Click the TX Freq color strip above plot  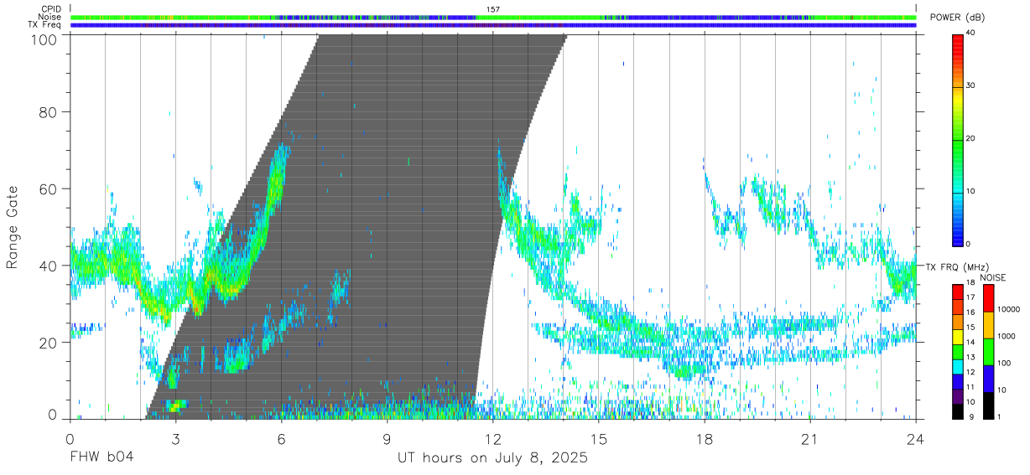point(493,25)
